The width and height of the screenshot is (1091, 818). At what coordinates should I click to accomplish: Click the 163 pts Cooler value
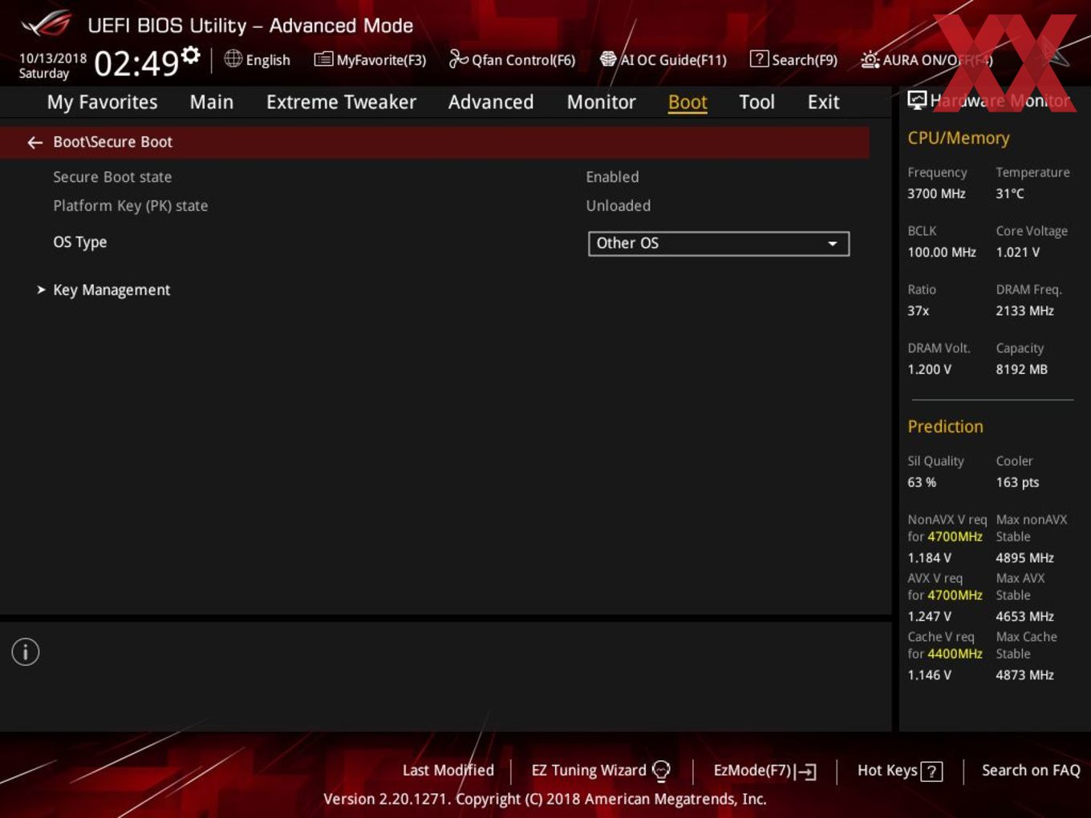click(x=1017, y=483)
